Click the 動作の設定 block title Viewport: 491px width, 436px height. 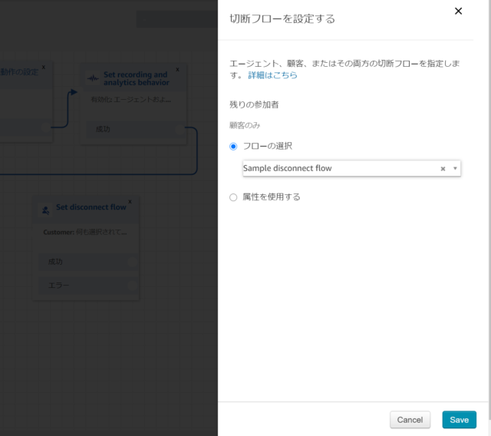[19, 72]
